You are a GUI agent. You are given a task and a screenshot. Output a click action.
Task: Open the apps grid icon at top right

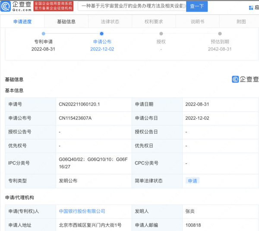(x=251, y=8)
